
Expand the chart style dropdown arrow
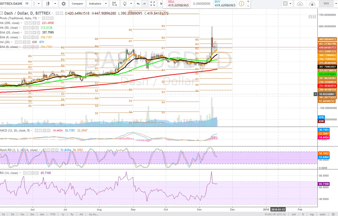click(55, 4)
